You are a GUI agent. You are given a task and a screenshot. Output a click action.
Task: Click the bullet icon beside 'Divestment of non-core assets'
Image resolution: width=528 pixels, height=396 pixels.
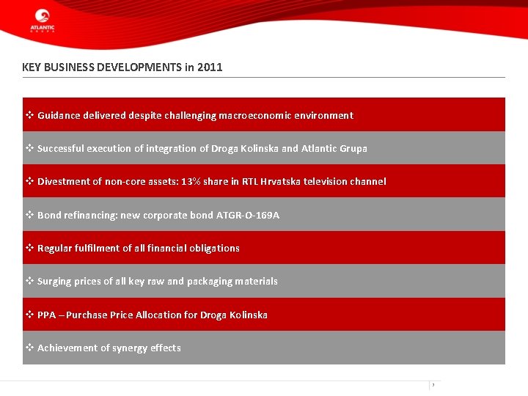[x=29, y=181]
